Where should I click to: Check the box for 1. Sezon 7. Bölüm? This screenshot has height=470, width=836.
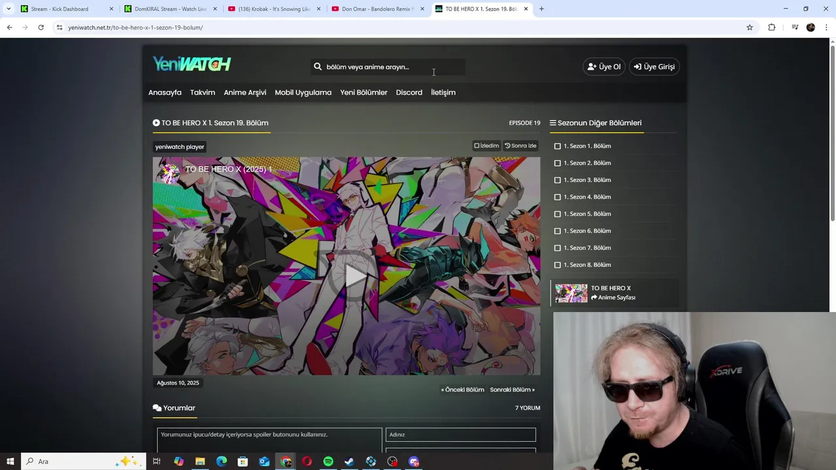[x=557, y=248]
